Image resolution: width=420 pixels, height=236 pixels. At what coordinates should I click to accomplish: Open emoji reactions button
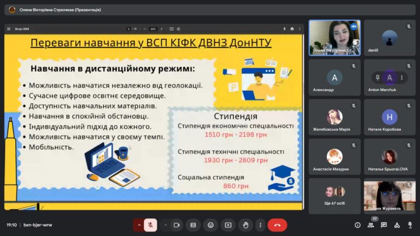pos(211,225)
